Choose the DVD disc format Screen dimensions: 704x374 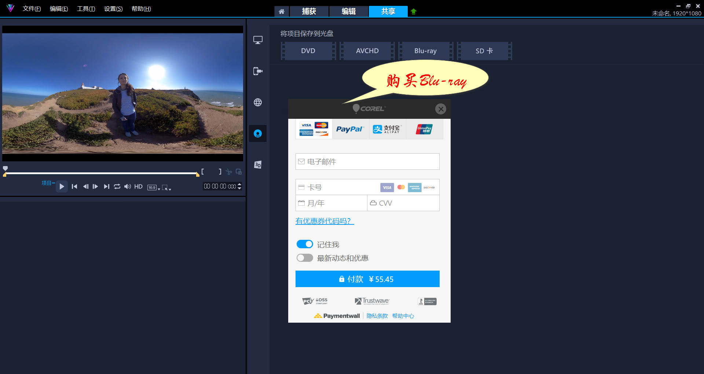pyautogui.click(x=308, y=51)
